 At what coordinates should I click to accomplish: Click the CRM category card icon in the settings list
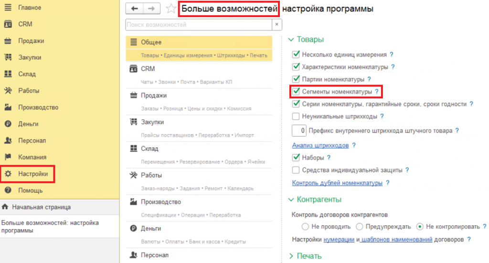pyautogui.click(x=134, y=69)
